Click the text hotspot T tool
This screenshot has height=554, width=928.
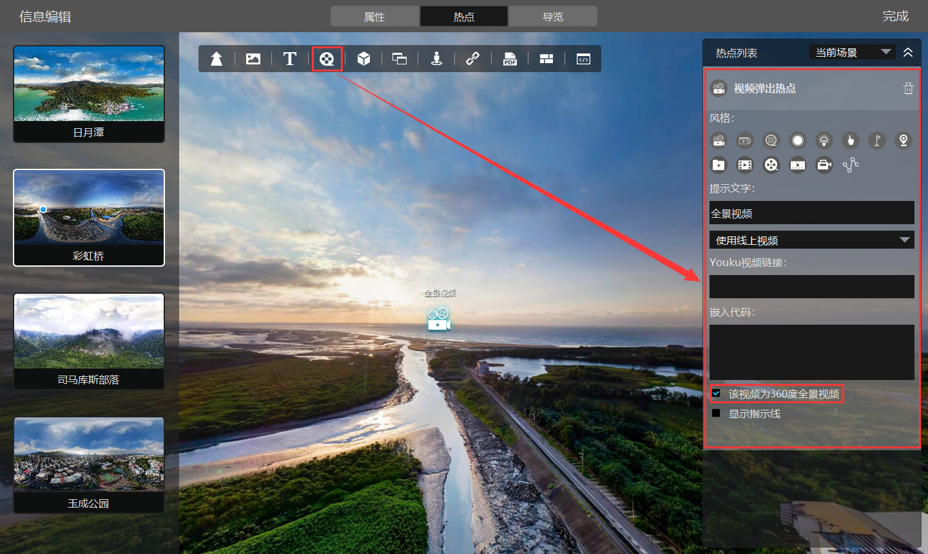coord(290,59)
